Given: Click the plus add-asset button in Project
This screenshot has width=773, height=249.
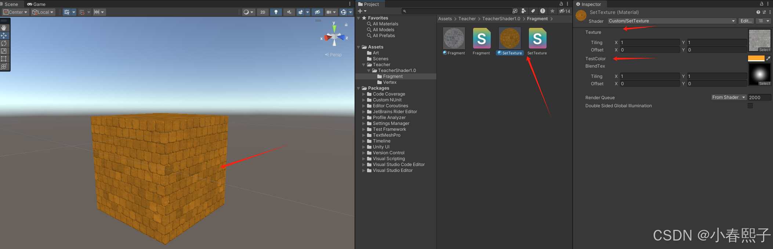Looking at the screenshot, I should coord(362,11).
